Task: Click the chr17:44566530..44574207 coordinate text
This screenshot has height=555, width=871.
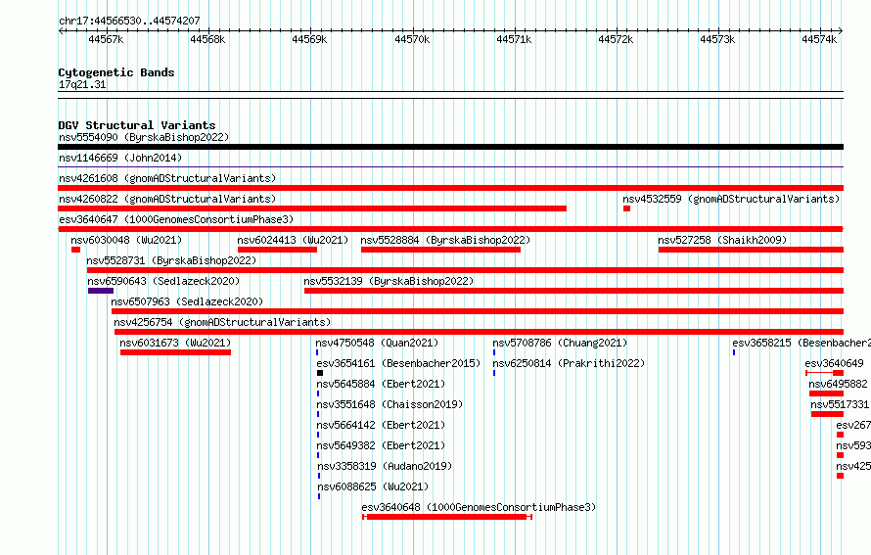Action: point(129,21)
